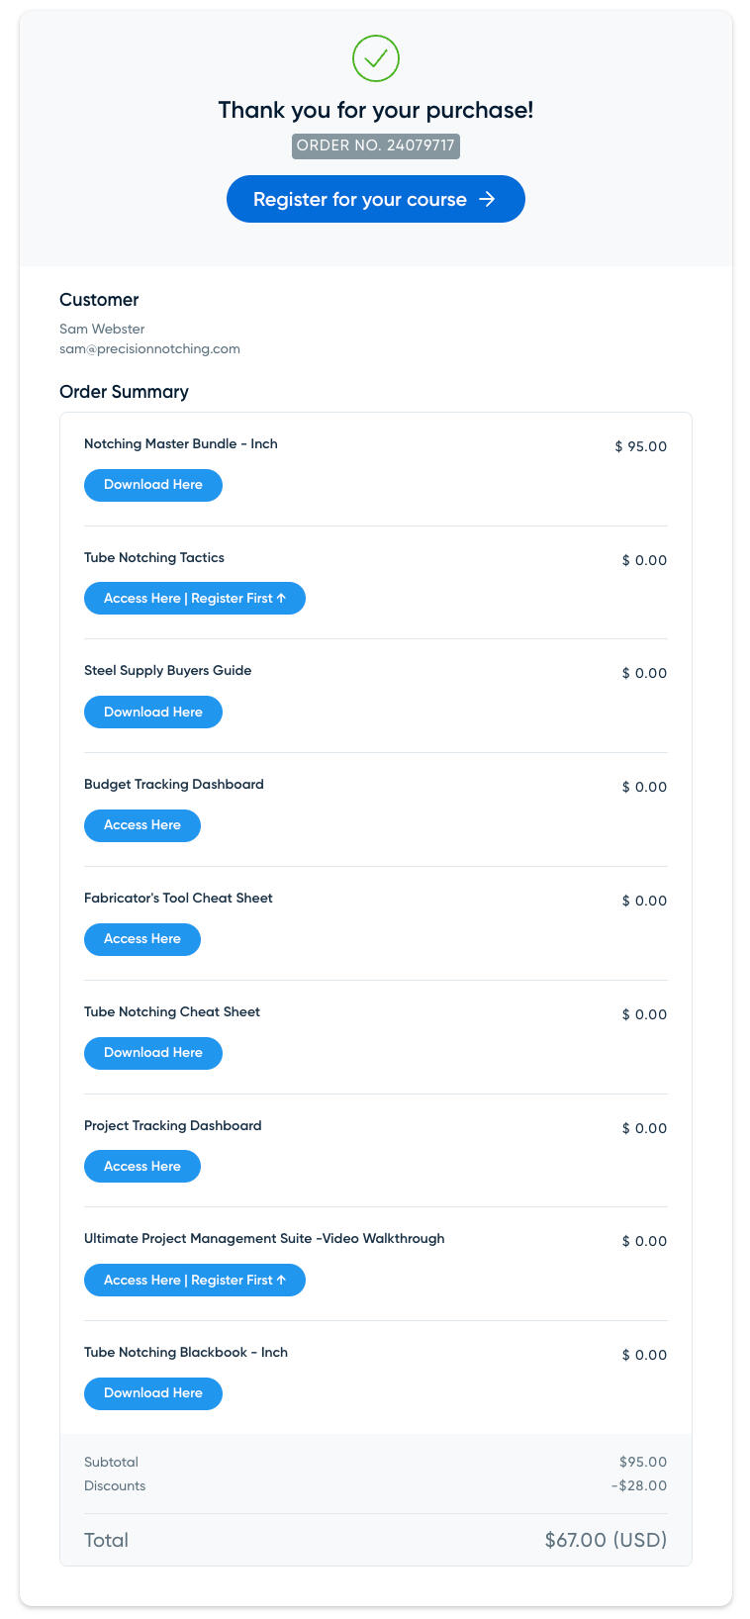Click the Thank you for your purchase heading
The height and width of the screenshot is (1619, 750).
pos(376,110)
